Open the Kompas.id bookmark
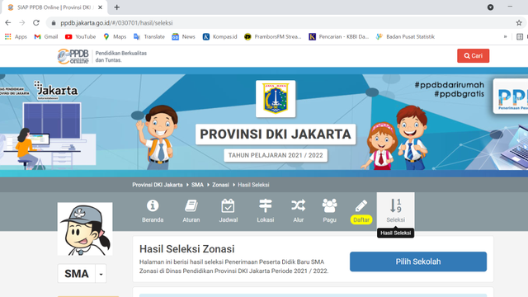 click(x=220, y=36)
